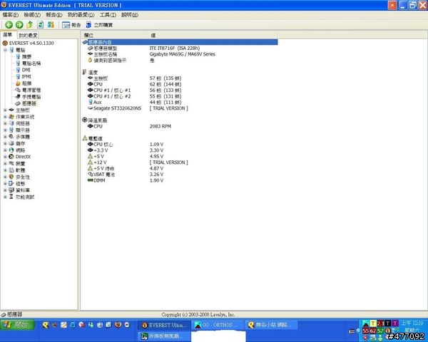Open the 說明(H) menu

pos(130,15)
